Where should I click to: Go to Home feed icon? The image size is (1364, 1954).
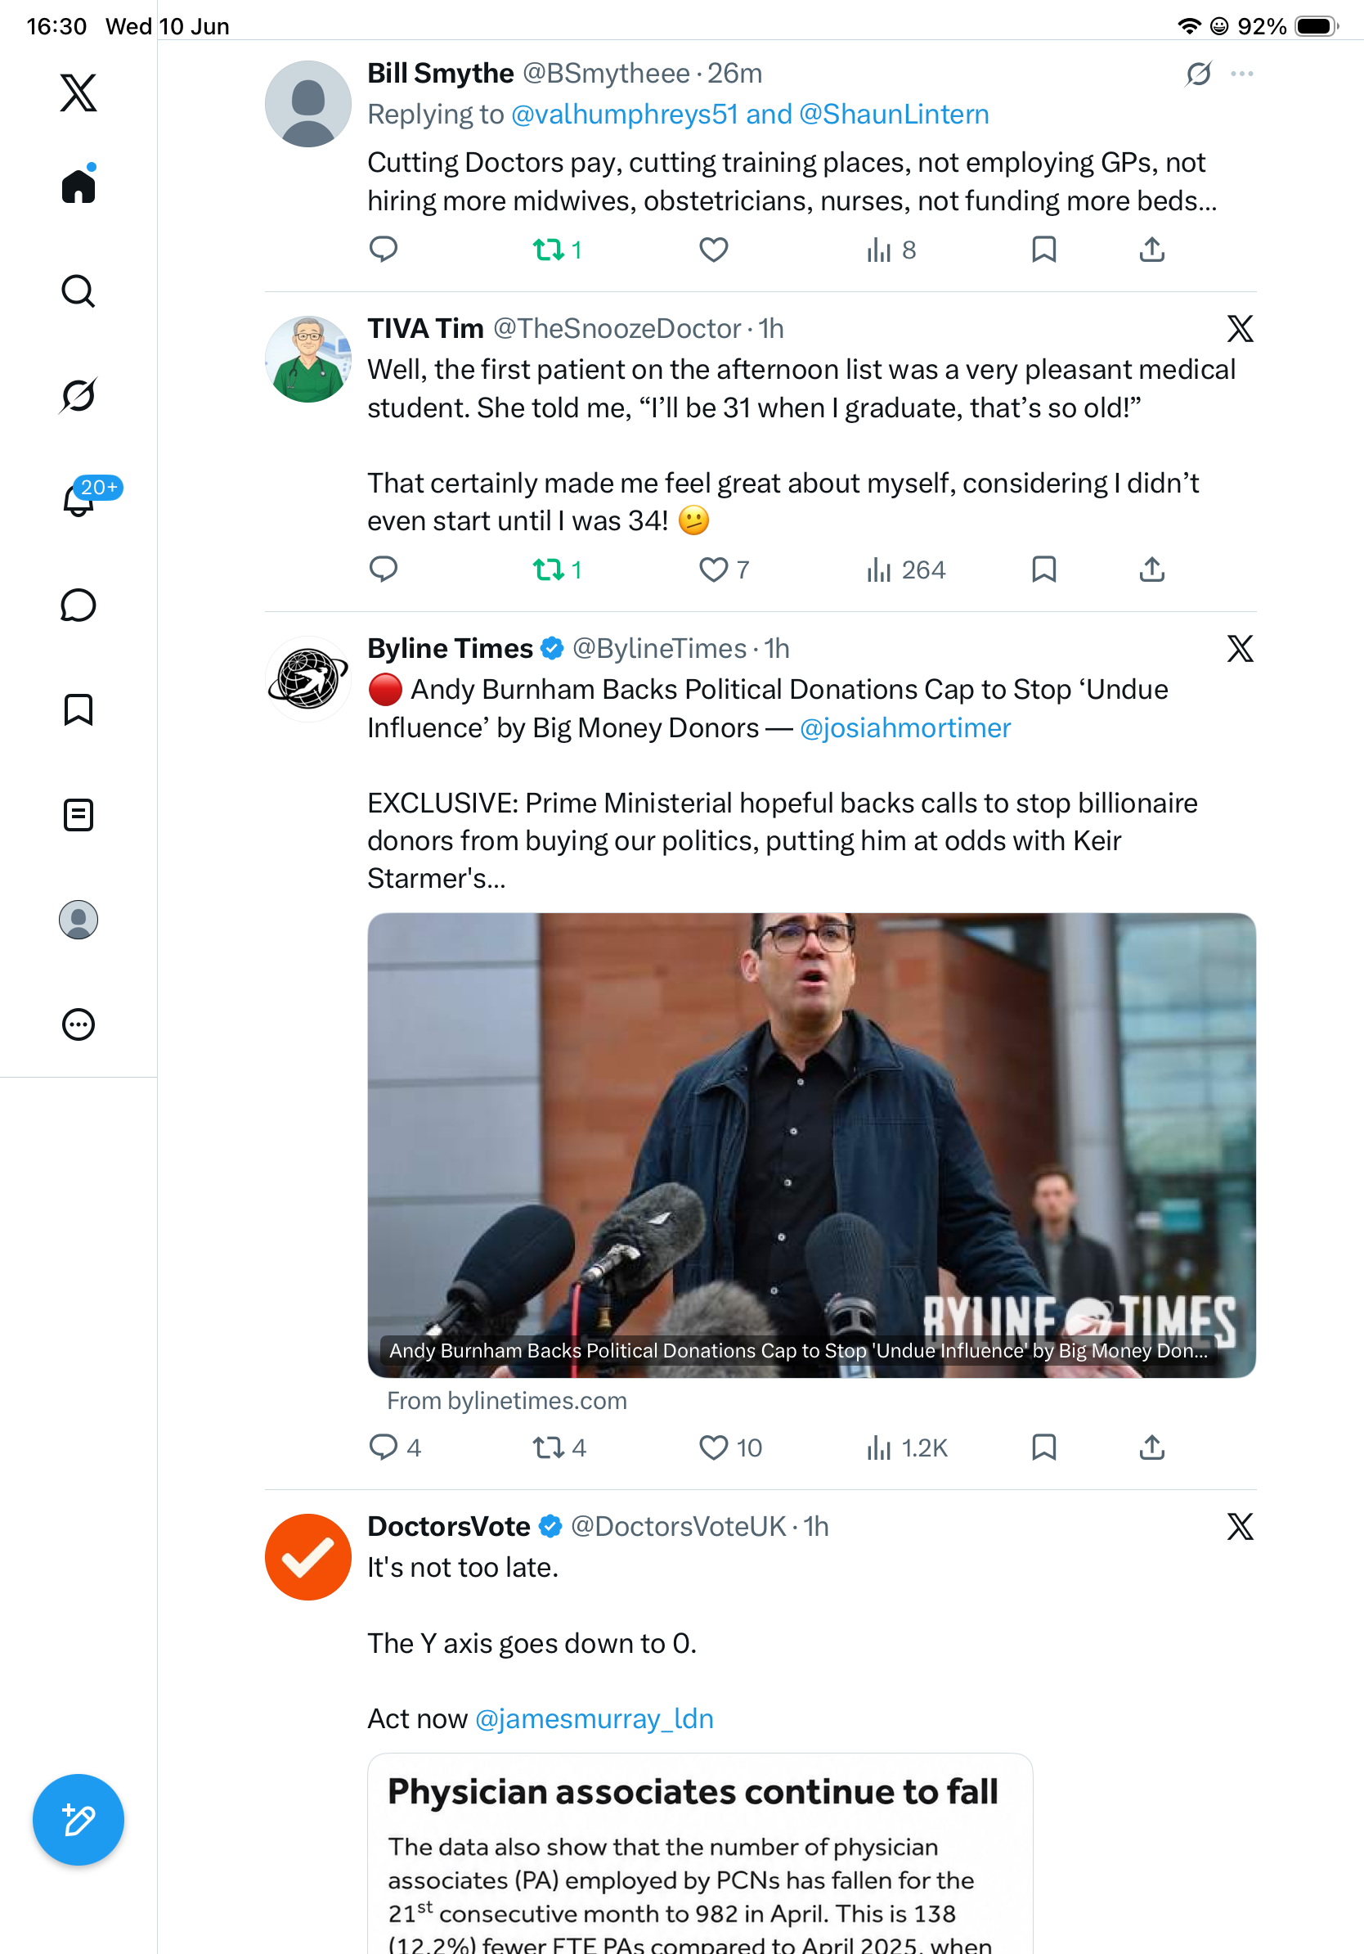(79, 185)
